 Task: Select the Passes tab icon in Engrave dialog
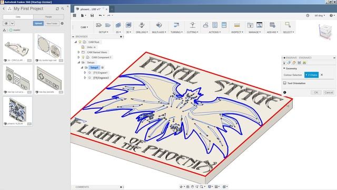[299, 63]
